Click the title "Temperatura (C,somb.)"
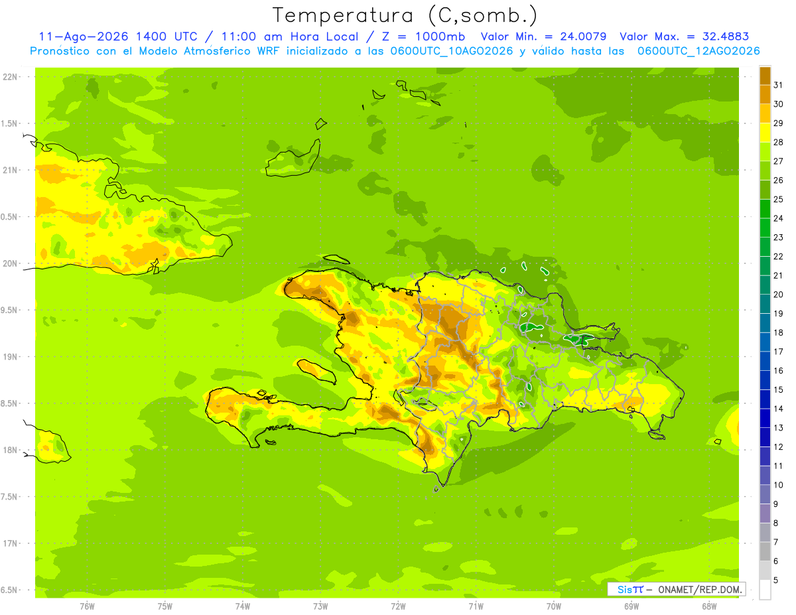This screenshot has width=796, height=615. [x=405, y=15]
